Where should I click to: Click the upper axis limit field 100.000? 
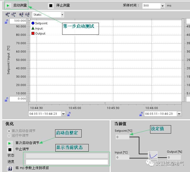[x=18, y=21]
